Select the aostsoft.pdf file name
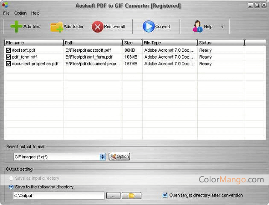Viewport: 269px width, 205px height. pyautogui.click(x=23, y=50)
